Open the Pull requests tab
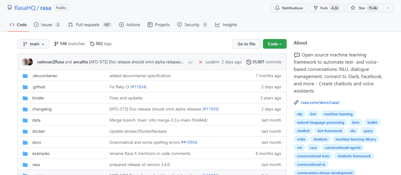The width and height of the screenshot is (401, 175). coord(90,25)
